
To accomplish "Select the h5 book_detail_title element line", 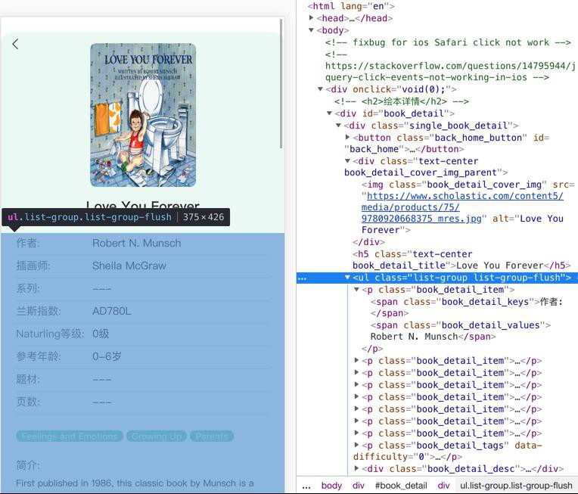I will click(461, 259).
